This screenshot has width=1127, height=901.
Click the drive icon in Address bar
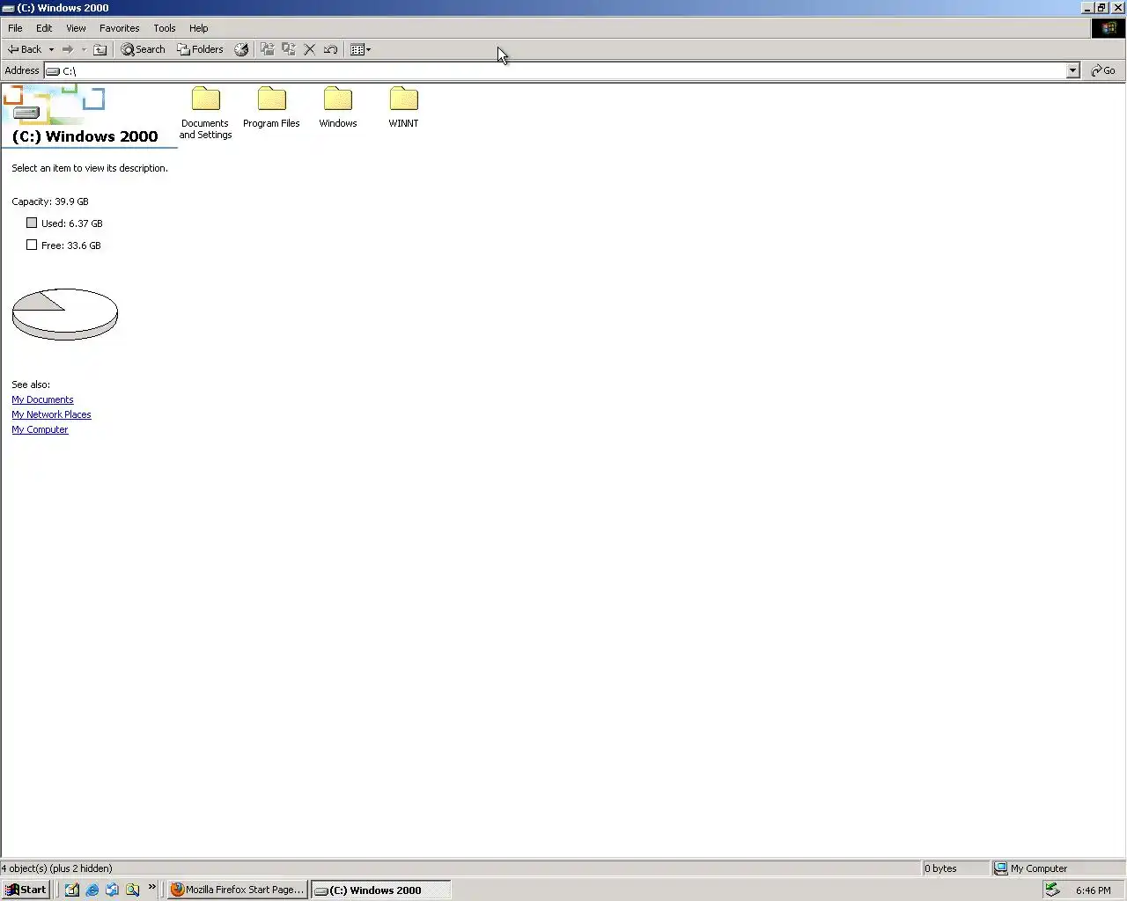click(x=53, y=71)
